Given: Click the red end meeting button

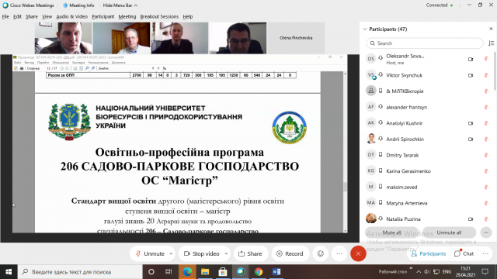Looking at the screenshot, I should click(358, 253).
